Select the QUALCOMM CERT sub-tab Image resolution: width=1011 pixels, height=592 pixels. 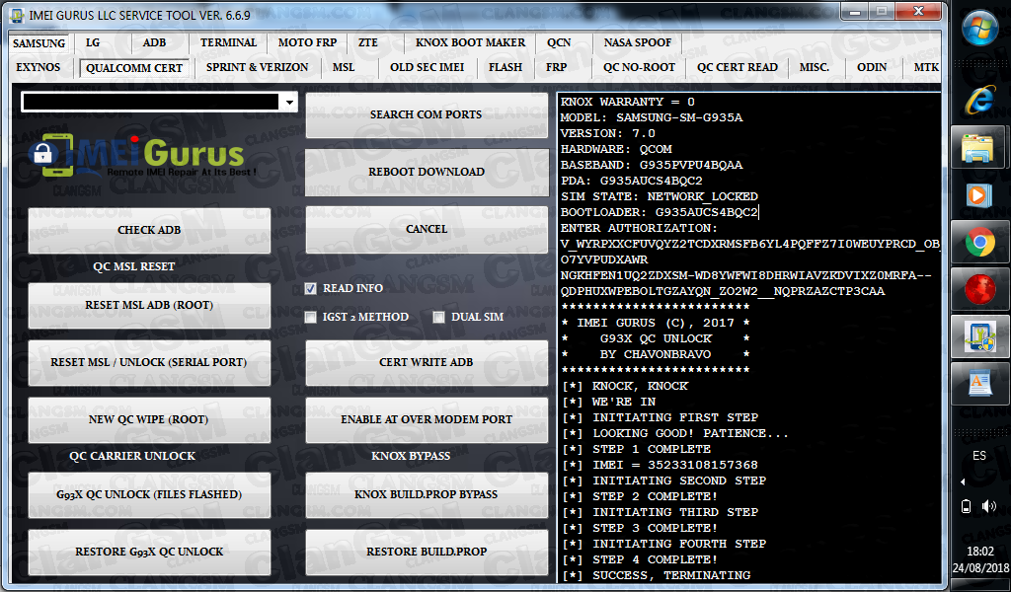click(x=134, y=68)
